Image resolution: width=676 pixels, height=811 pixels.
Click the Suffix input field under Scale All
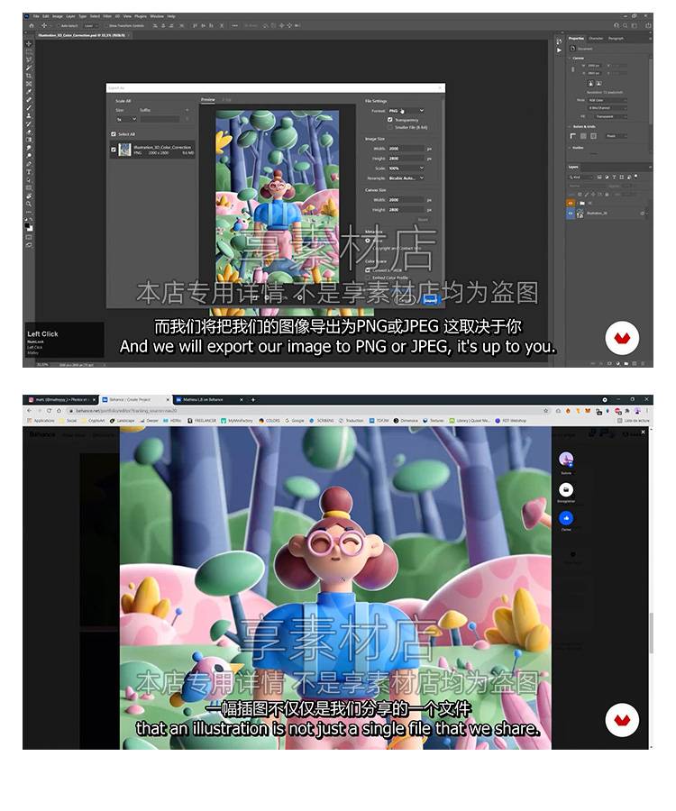click(160, 119)
